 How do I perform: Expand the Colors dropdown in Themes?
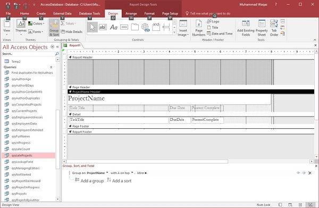[x=36, y=23]
